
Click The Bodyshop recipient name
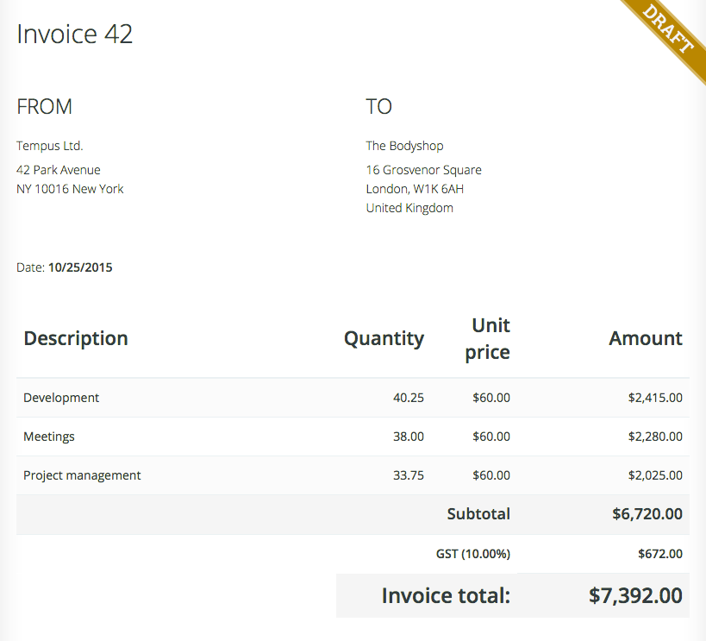coord(404,145)
